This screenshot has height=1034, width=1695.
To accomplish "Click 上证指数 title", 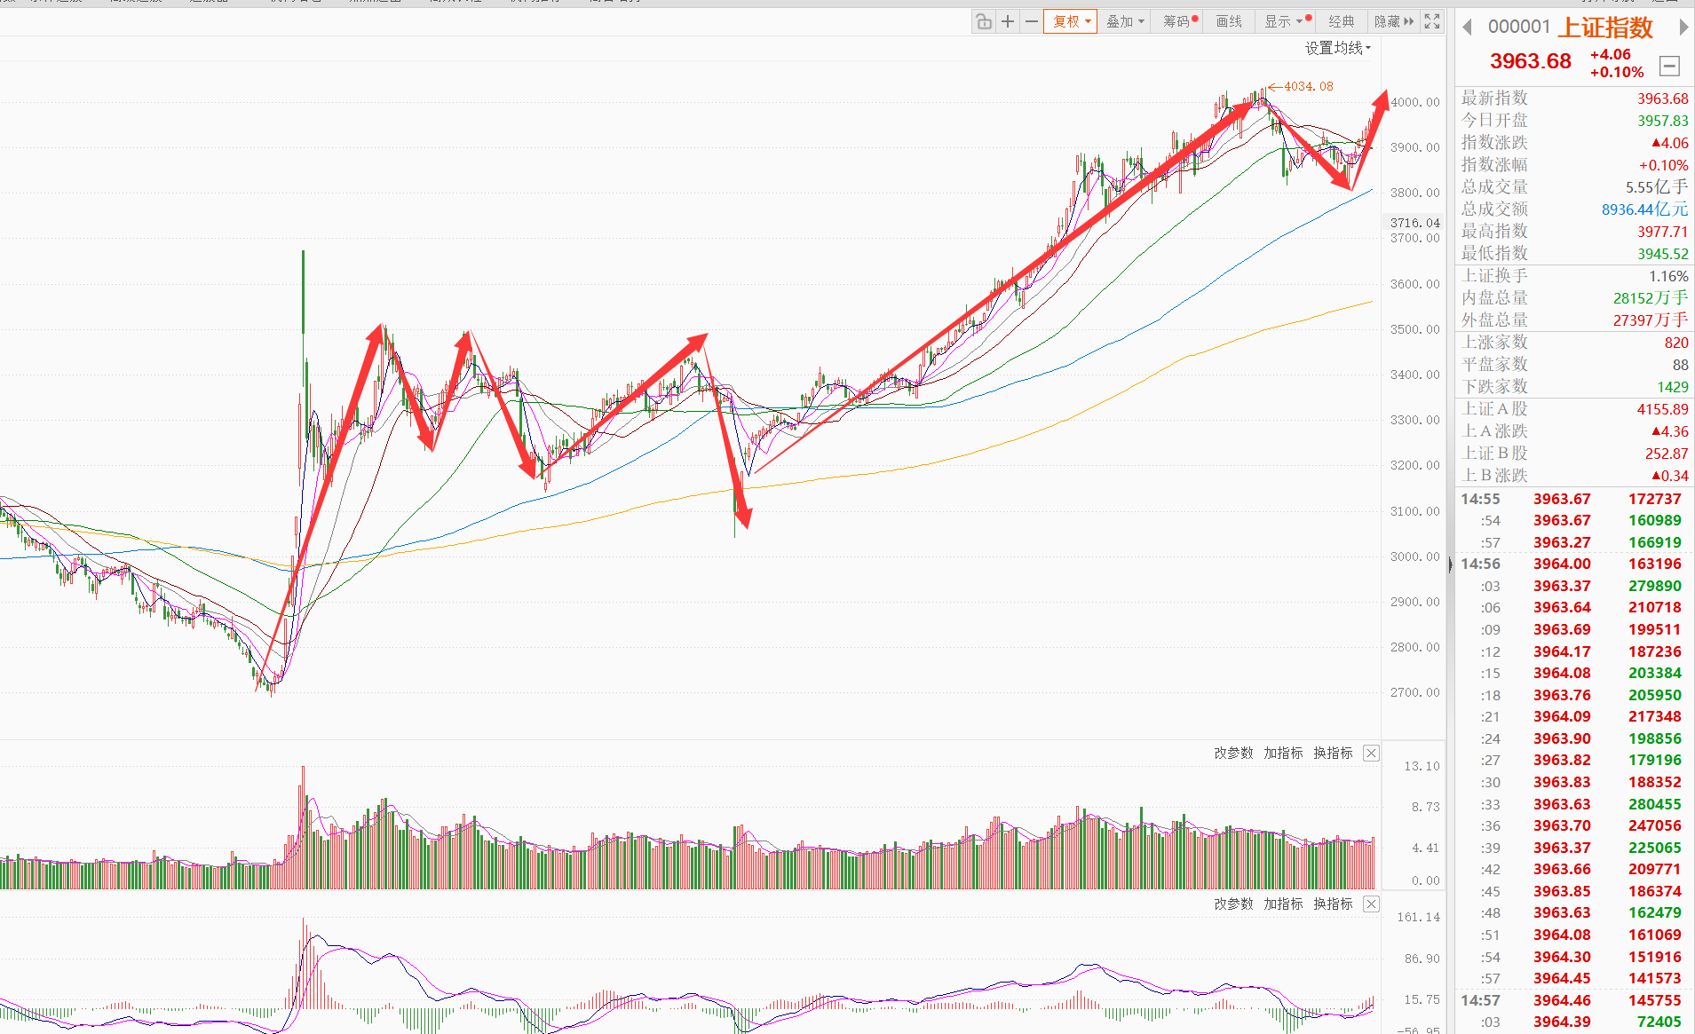I will pyautogui.click(x=1605, y=28).
